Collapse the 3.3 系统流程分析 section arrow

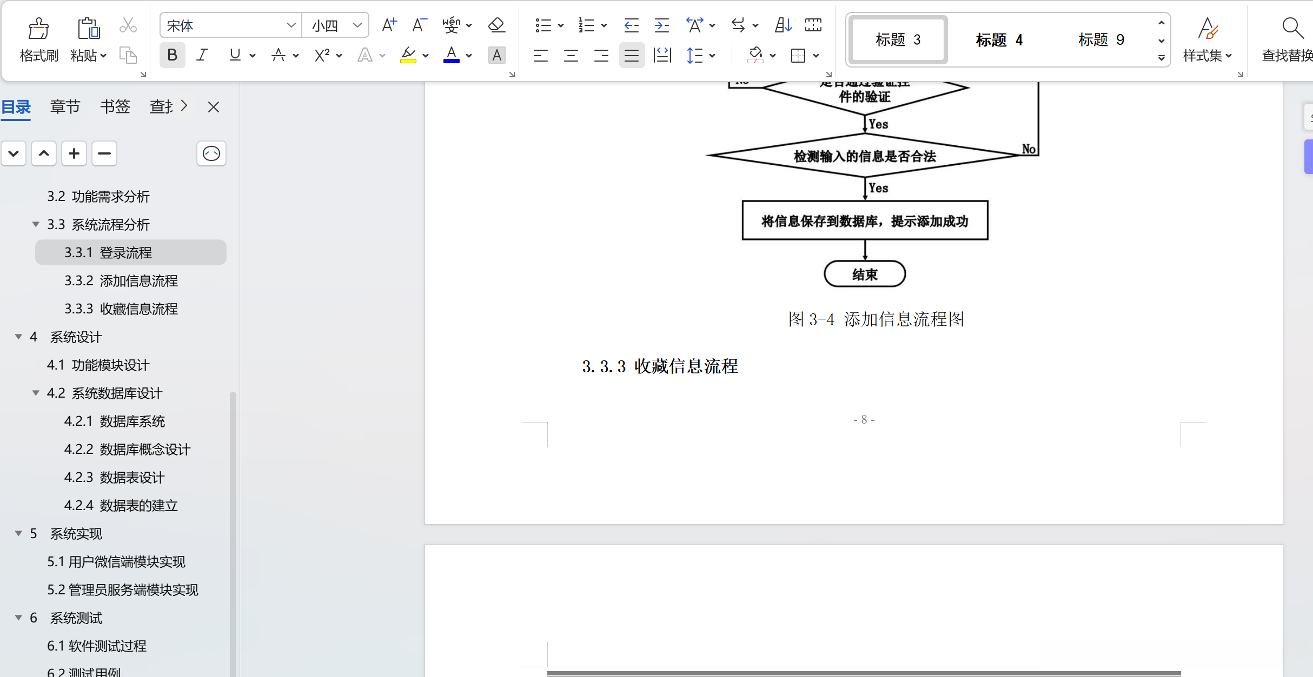[35, 224]
